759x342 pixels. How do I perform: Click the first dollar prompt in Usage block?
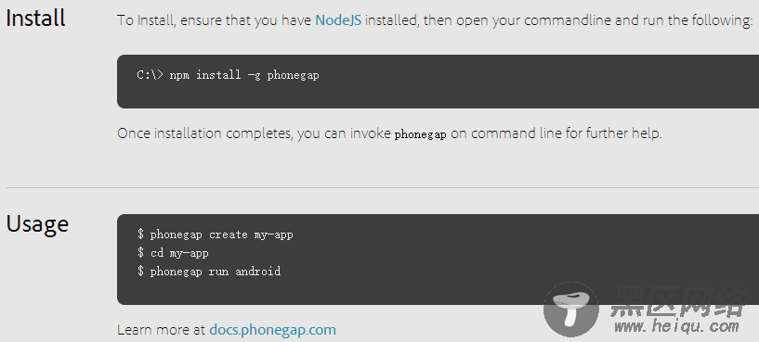[x=140, y=234]
